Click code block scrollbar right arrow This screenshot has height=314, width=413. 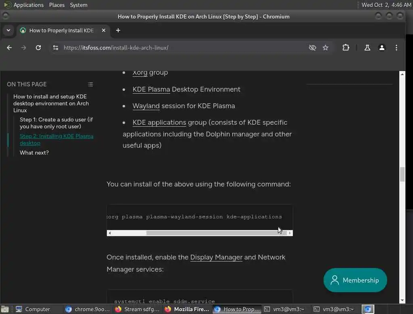pyautogui.click(x=290, y=233)
